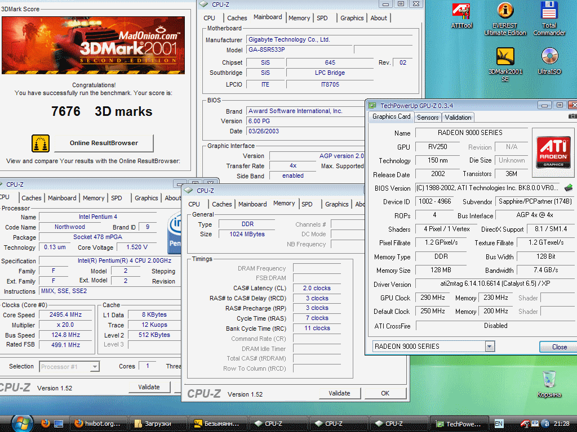This screenshot has height=432, width=577.
Task: Open the Recycle Bin (Корзина) icon
Action: pos(549,384)
